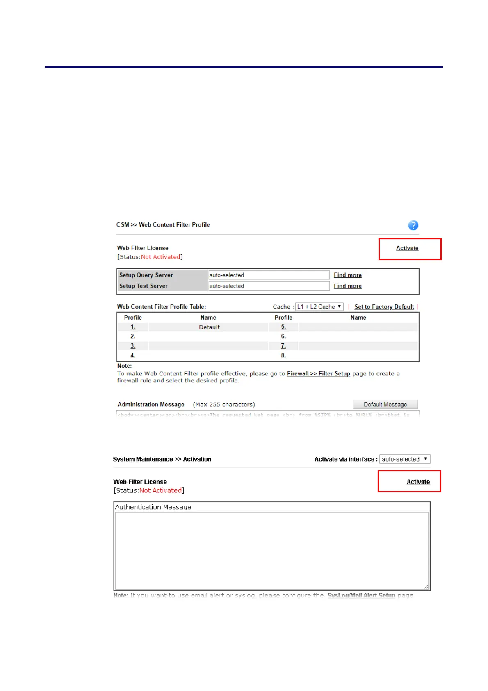Click Activate link in System Maintenance Activation
This screenshot has width=488, height=691.
tap(418, 482)
